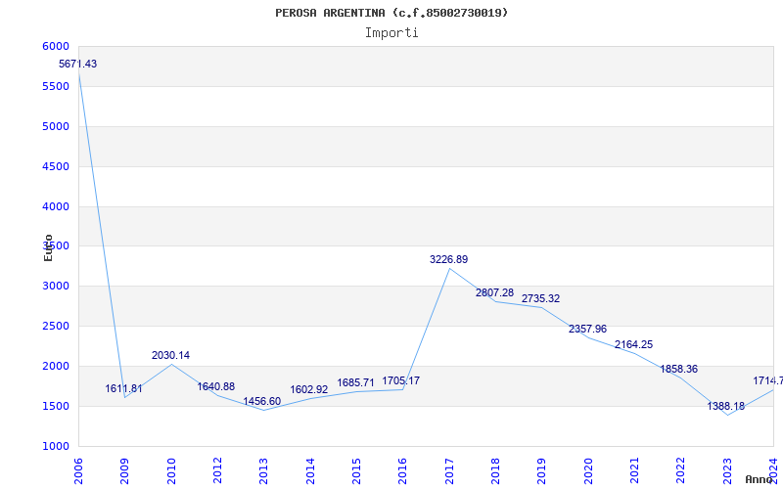
Task: Click the 2000 y-axis tick label
Action: [x=56, y=366]
